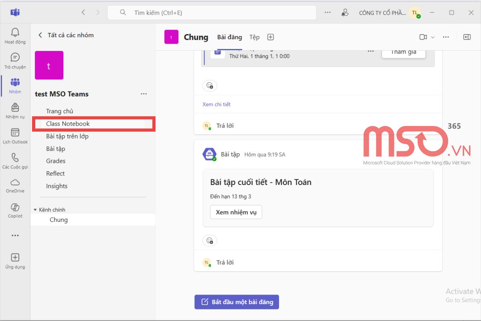The image size is (481, 321).
Task: Show more apps ellipsis in sidebar
Action: click(15, 236)
